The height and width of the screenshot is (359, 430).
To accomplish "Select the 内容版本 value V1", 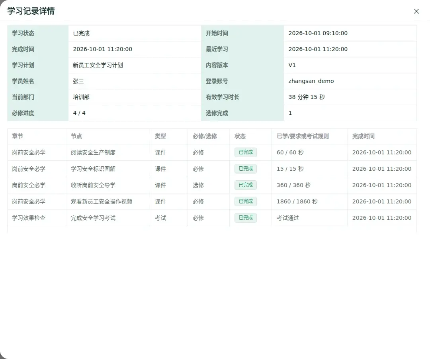I will 292,65.
